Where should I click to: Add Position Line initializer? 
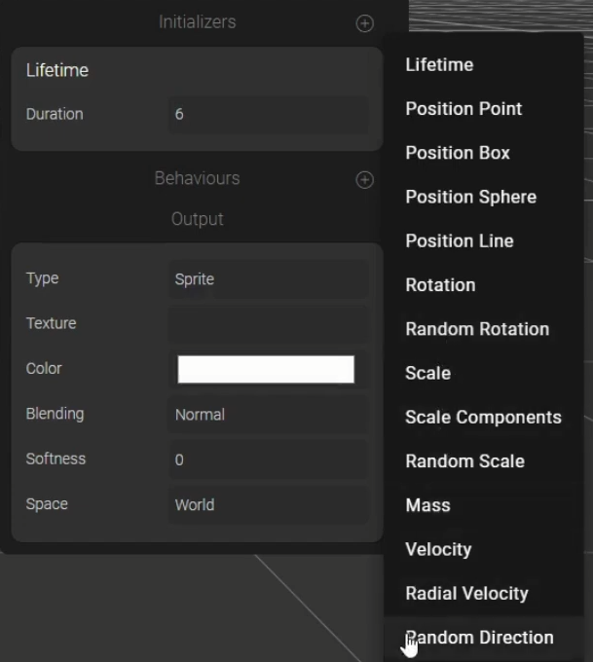[x=460, y=240]
